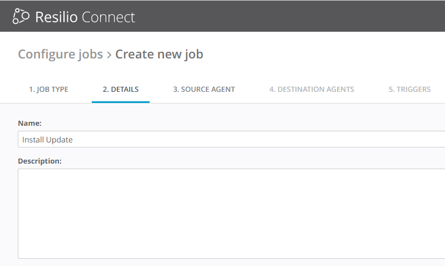
Task: Click the 'Install Update' text in Name
Action: click(47, 140)
